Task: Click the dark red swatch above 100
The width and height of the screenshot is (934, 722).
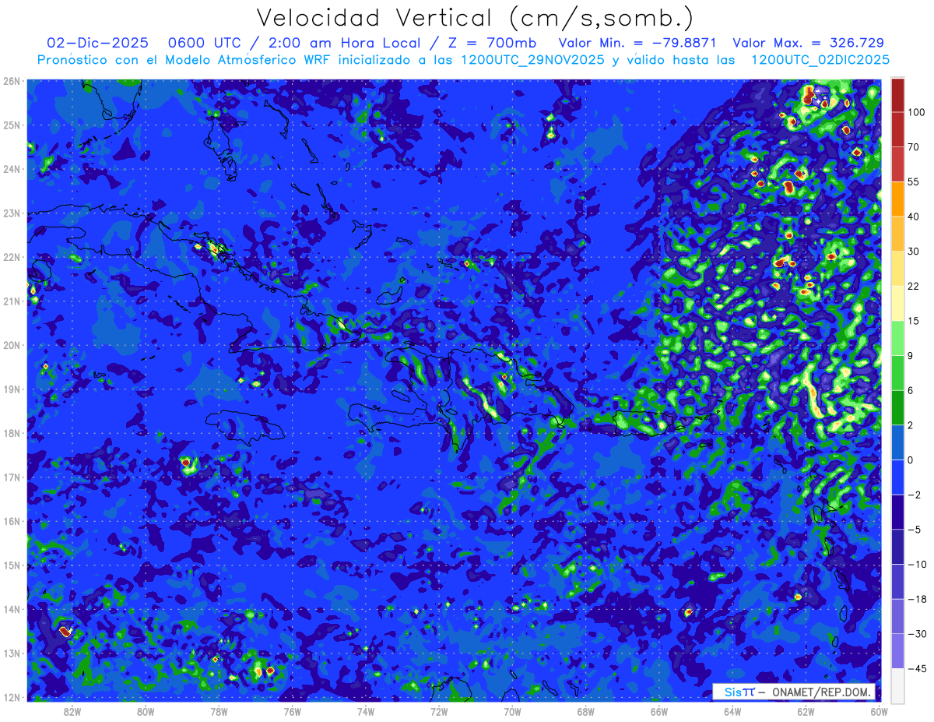Action: [897, 96]
